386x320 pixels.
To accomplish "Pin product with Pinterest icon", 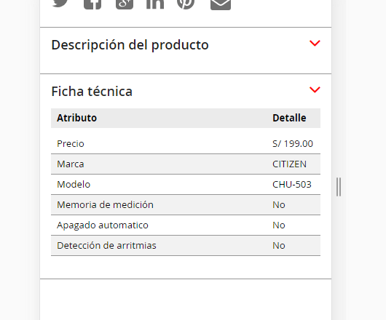I will tap(186, 4).
